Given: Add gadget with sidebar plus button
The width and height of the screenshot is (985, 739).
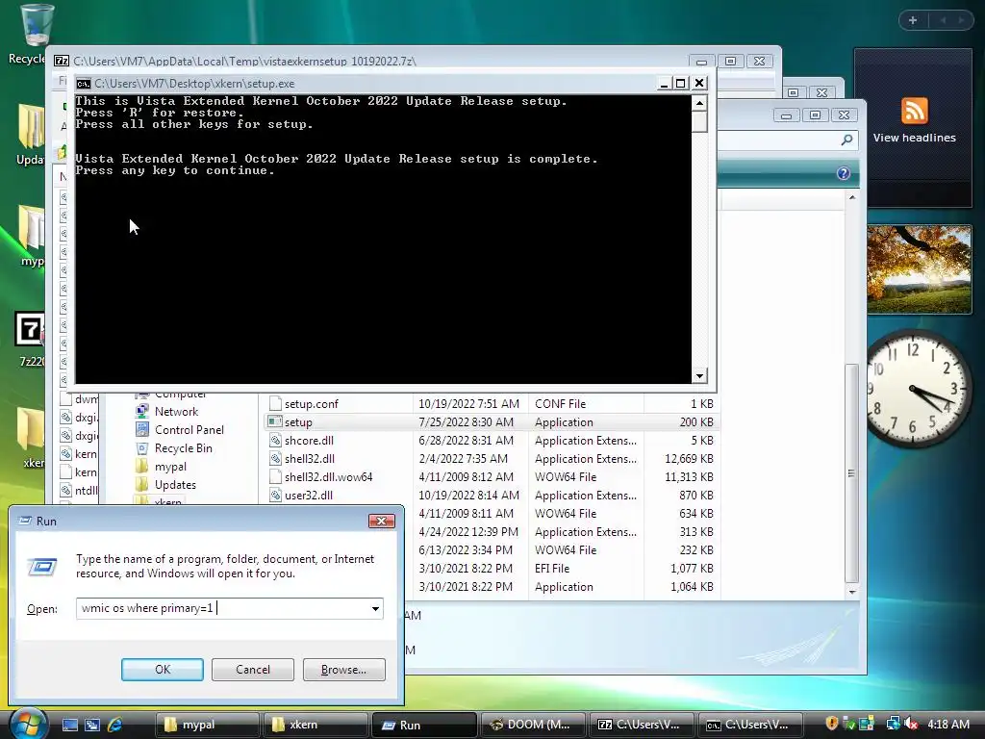Looking at the screenshot, I should tap(913, 20).
